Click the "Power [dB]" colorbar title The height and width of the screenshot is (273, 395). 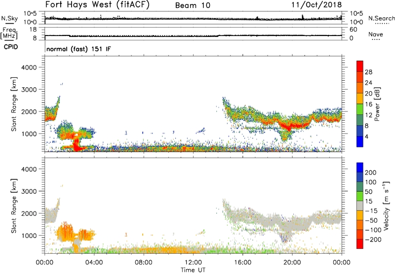click(377, 104)
